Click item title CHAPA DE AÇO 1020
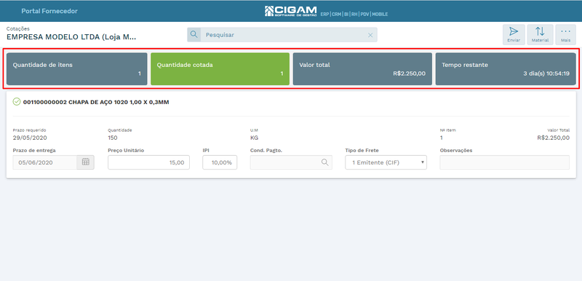 pyautogui.click(x=96, y=102)
